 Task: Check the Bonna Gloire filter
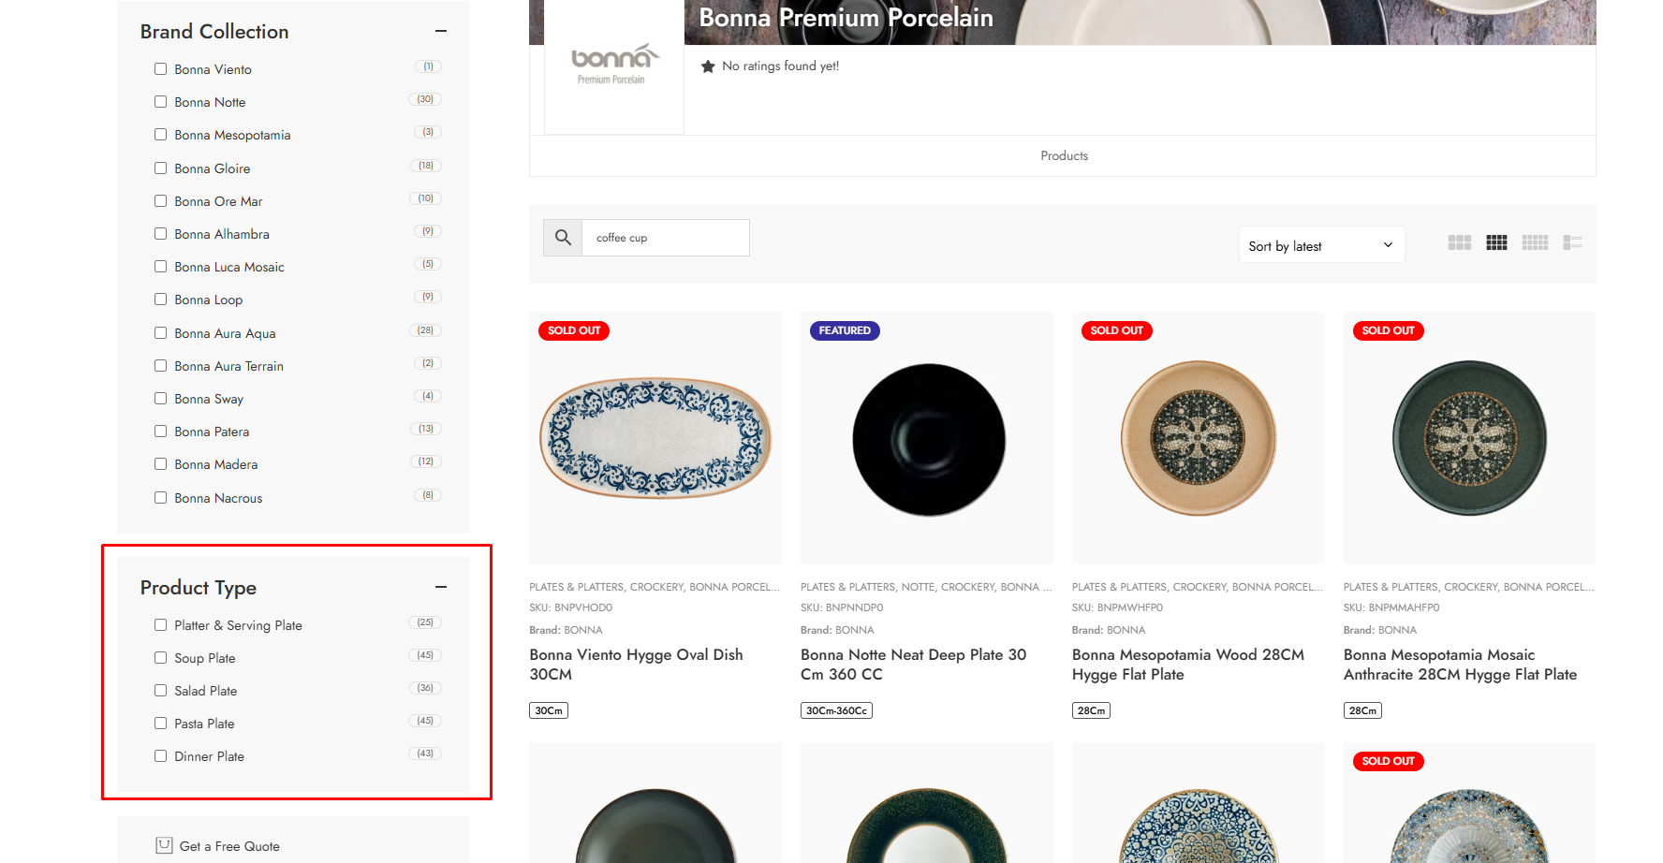[160, 168]
